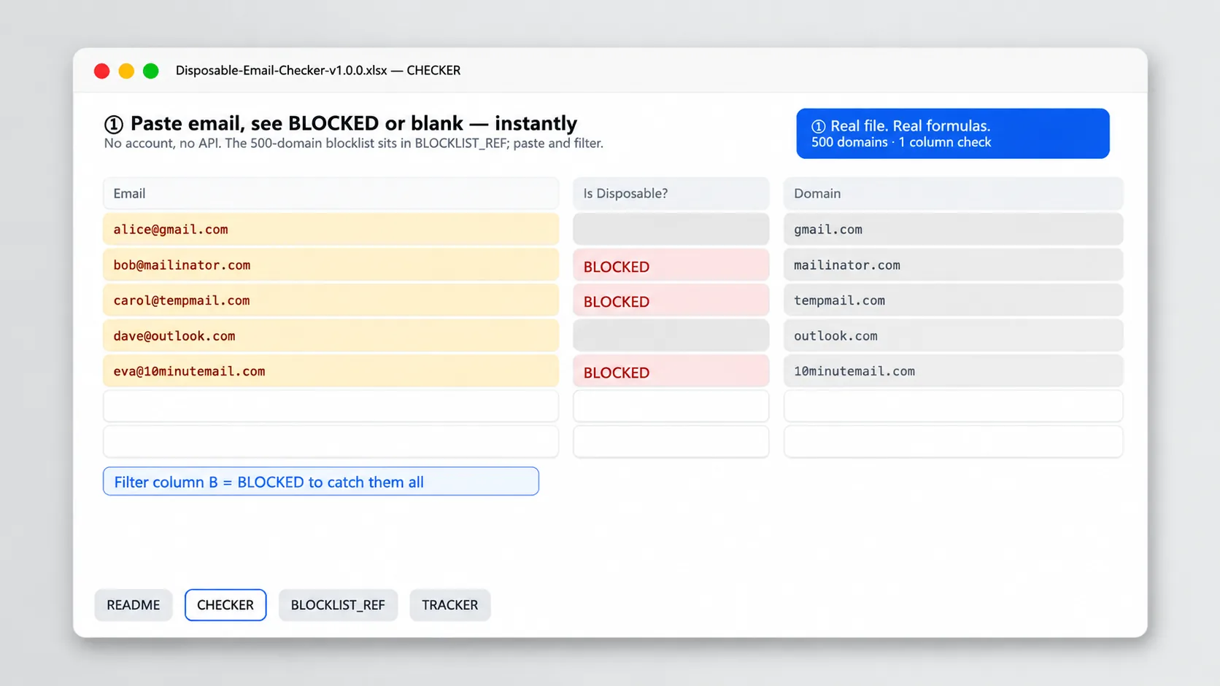
Task: Select blank disposable cell in alice@gmail.com row
Action: click(671, 229)
